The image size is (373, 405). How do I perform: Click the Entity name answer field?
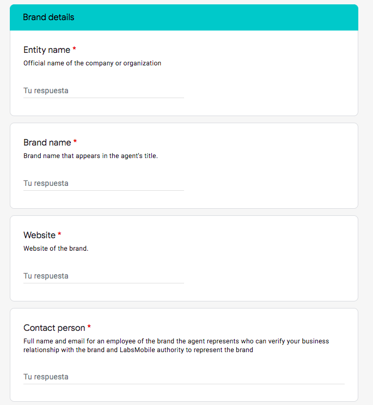[103, 90]
